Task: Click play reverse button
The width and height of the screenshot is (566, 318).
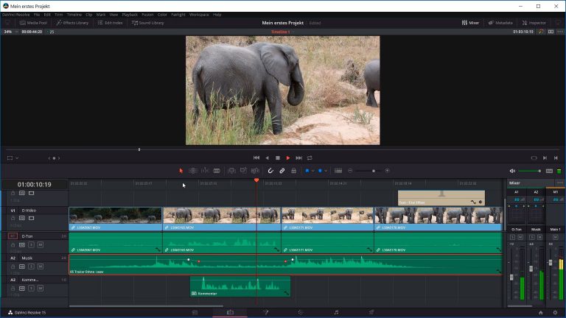Action: click(x=267, y=158)
